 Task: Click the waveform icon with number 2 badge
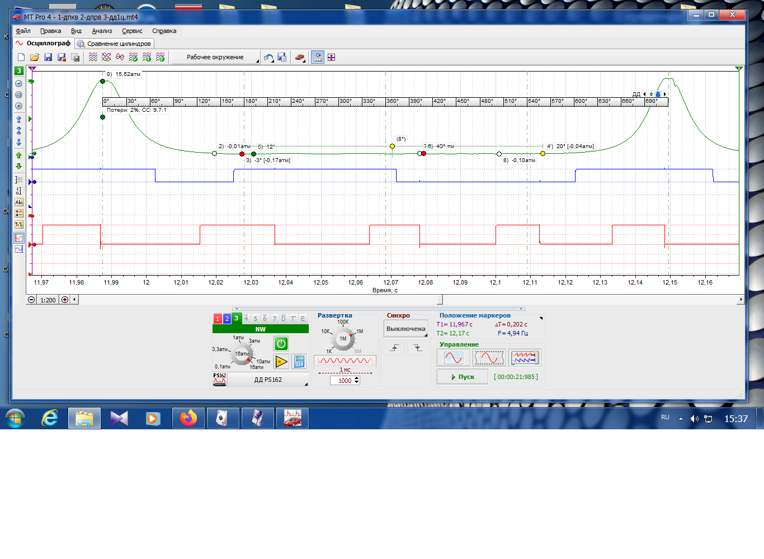[x=160, y=57]
